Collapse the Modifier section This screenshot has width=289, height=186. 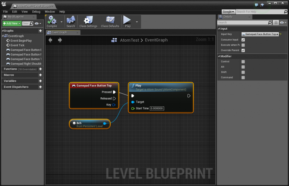pos(219,56)
